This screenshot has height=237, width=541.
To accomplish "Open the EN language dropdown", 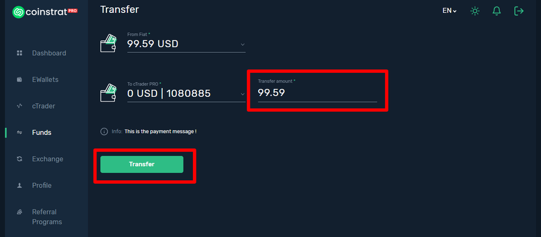I will coord(449,11).
